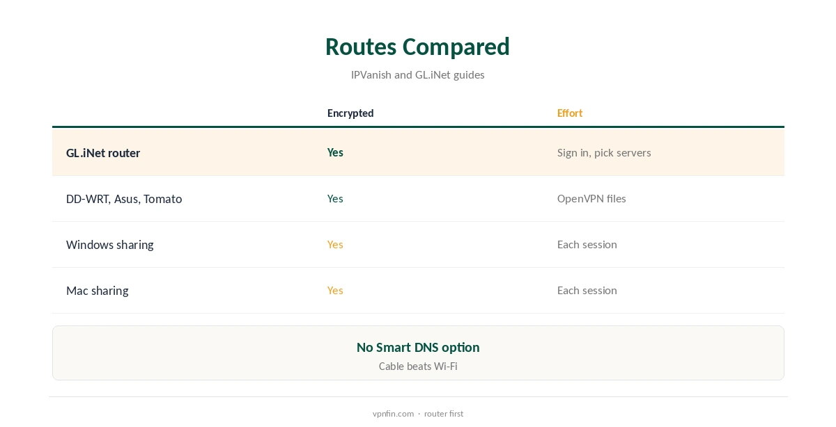
Task: Select the 'DD-WRT, Asus, Tomato' row label
Action: (x=124, y=199)
